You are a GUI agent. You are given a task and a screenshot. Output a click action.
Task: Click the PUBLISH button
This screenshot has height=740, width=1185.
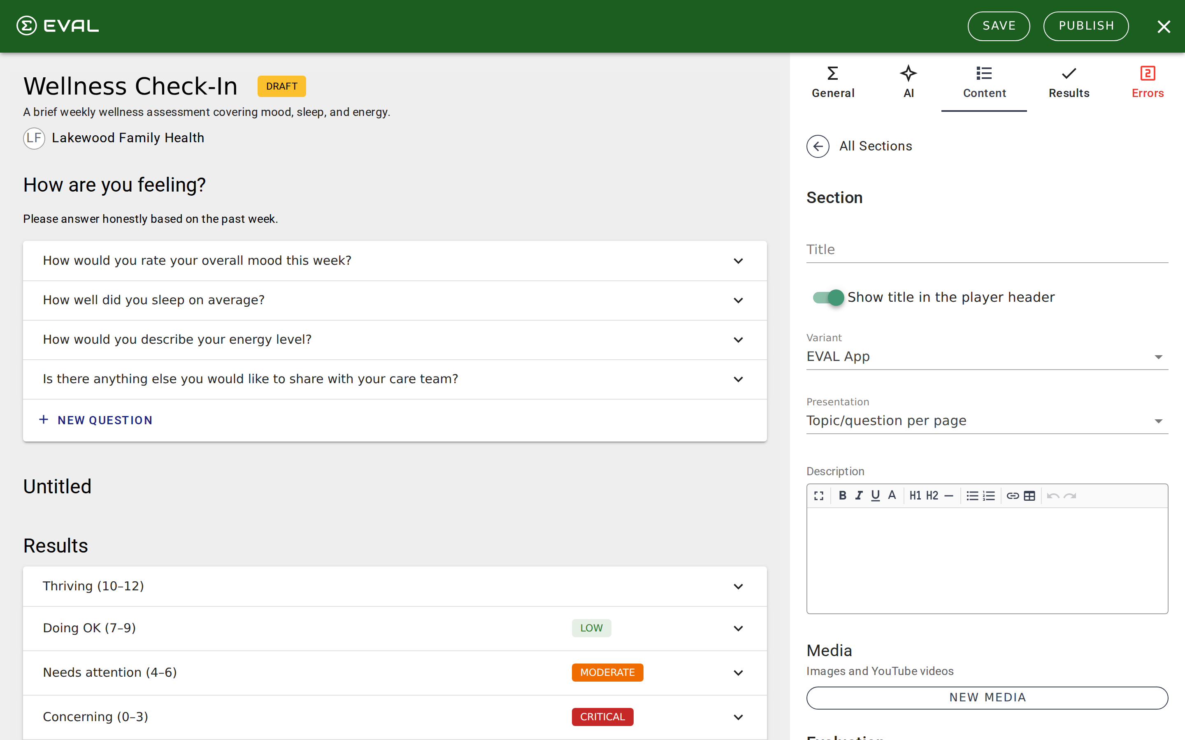tap(1086, 26)
